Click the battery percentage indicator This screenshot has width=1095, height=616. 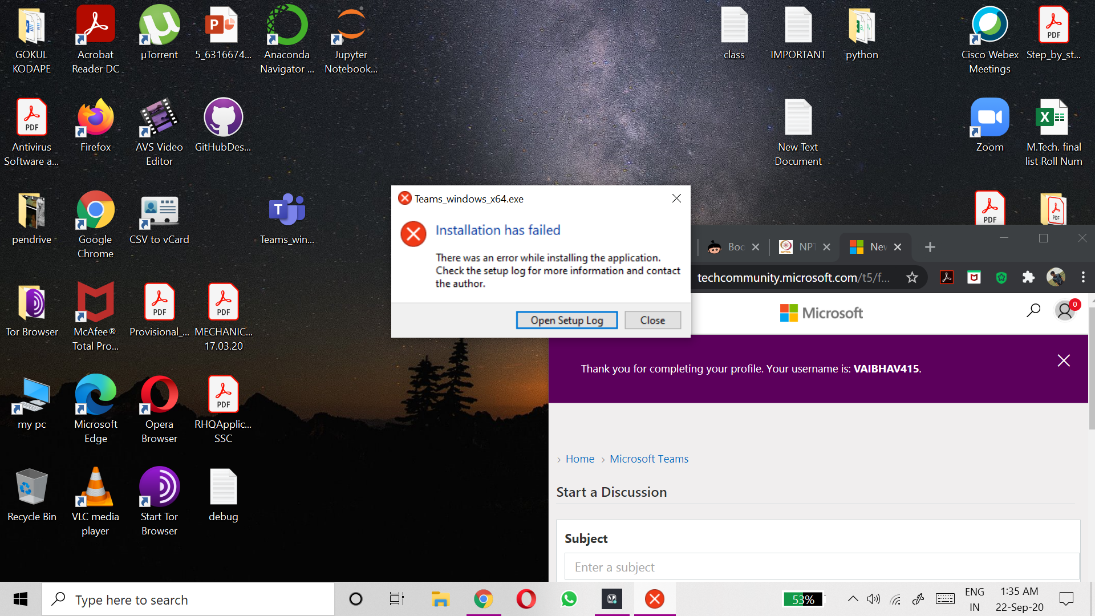(x=804, y=599)
